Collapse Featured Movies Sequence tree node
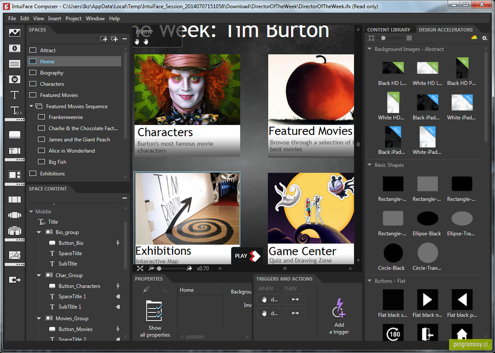The image size is (495, 353). click(31, 106)
